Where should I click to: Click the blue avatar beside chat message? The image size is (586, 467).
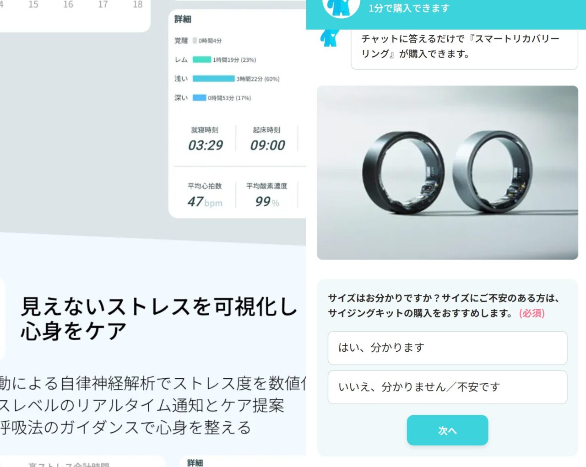(x=330, y=38)
